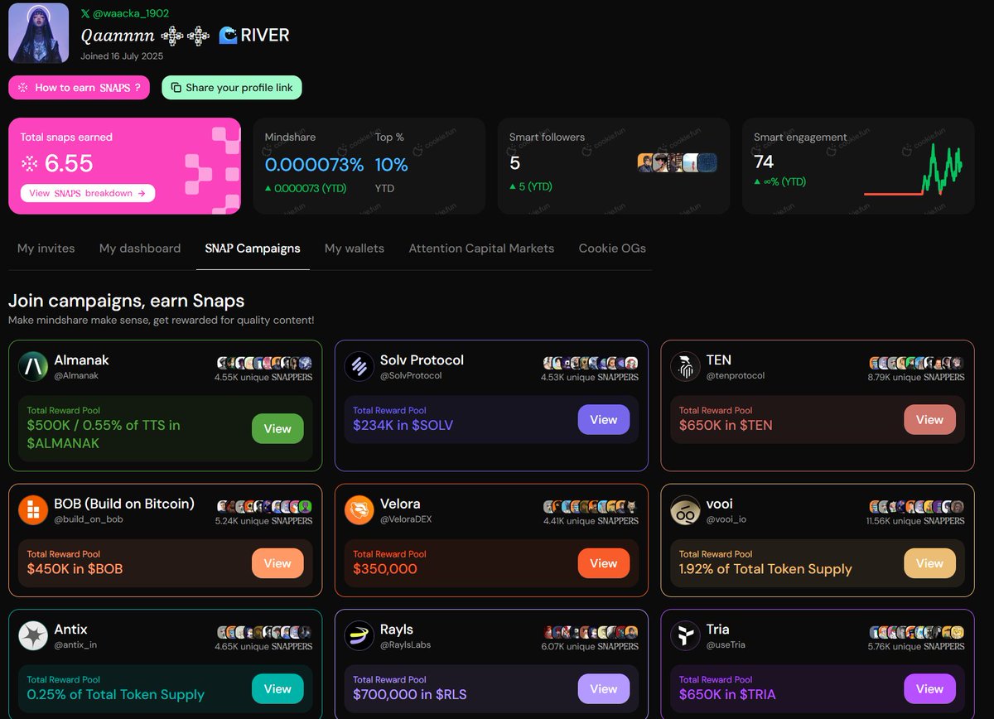Viewport: 994px width, 719px height.
Task: Click vooi snapper avatars row
Action: point(917,506)
